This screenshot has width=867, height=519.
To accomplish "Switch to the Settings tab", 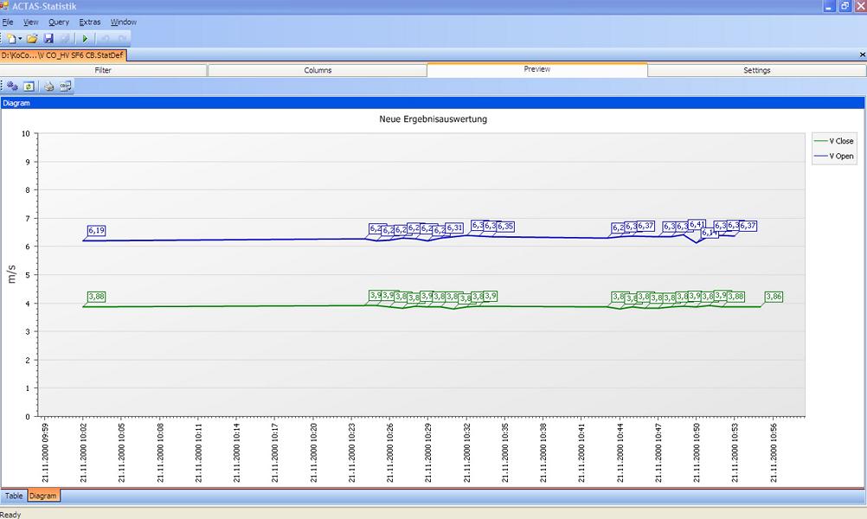I will click(x=757, y=70).
